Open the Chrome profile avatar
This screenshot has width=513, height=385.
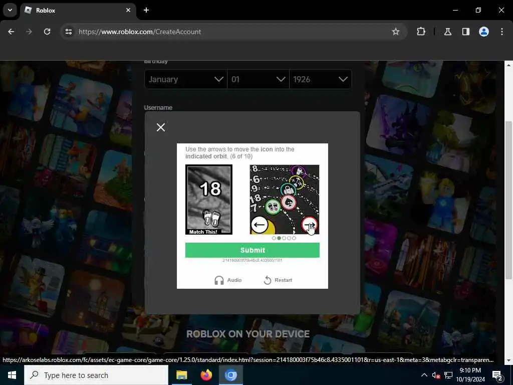click(484, 32)
